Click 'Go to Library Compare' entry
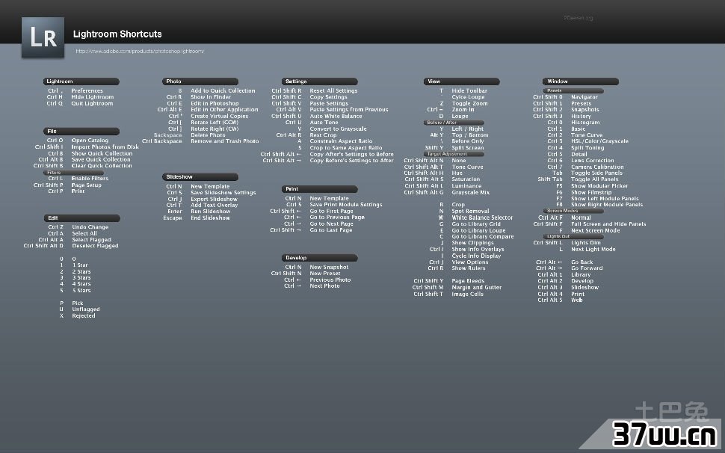This screenshot has height=453, width=725. [x=483, y=236]
